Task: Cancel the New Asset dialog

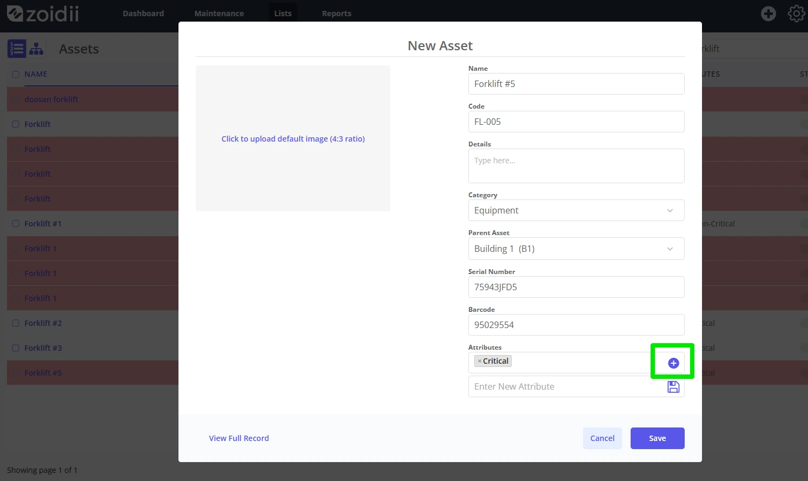Action: pos(602,438)
